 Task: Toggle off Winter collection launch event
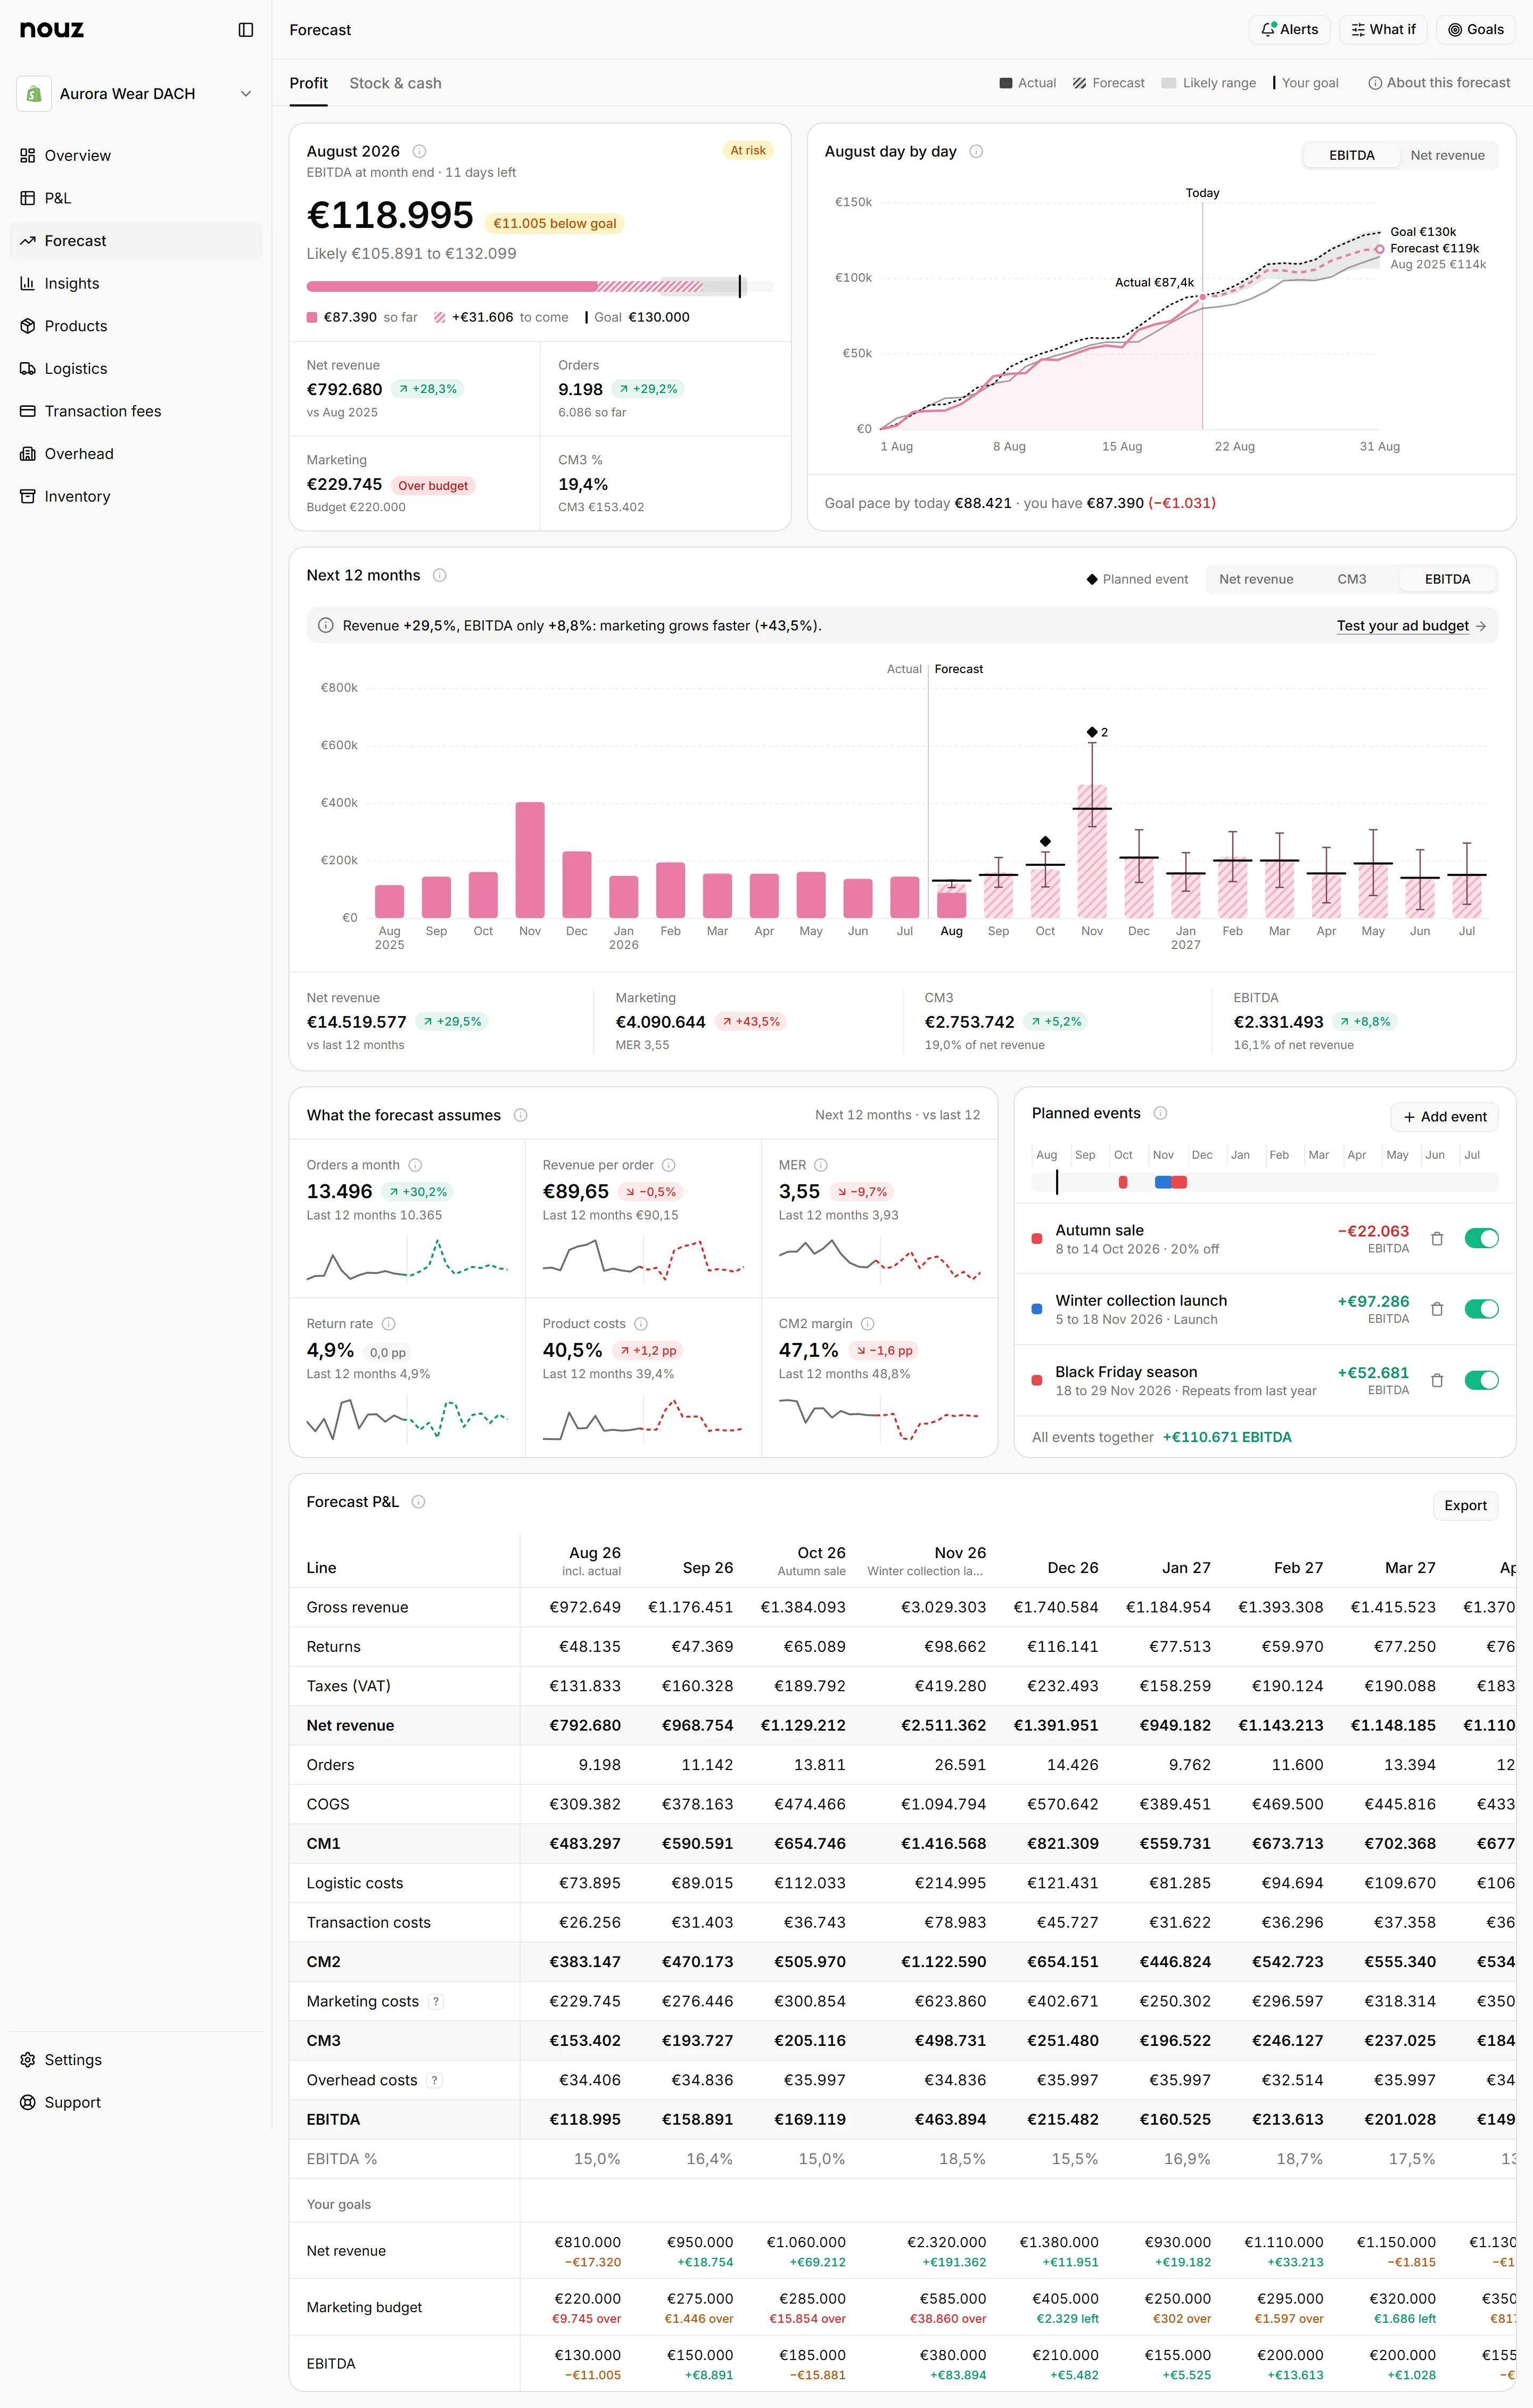pyautogui.click(x=1481, y=1309)
